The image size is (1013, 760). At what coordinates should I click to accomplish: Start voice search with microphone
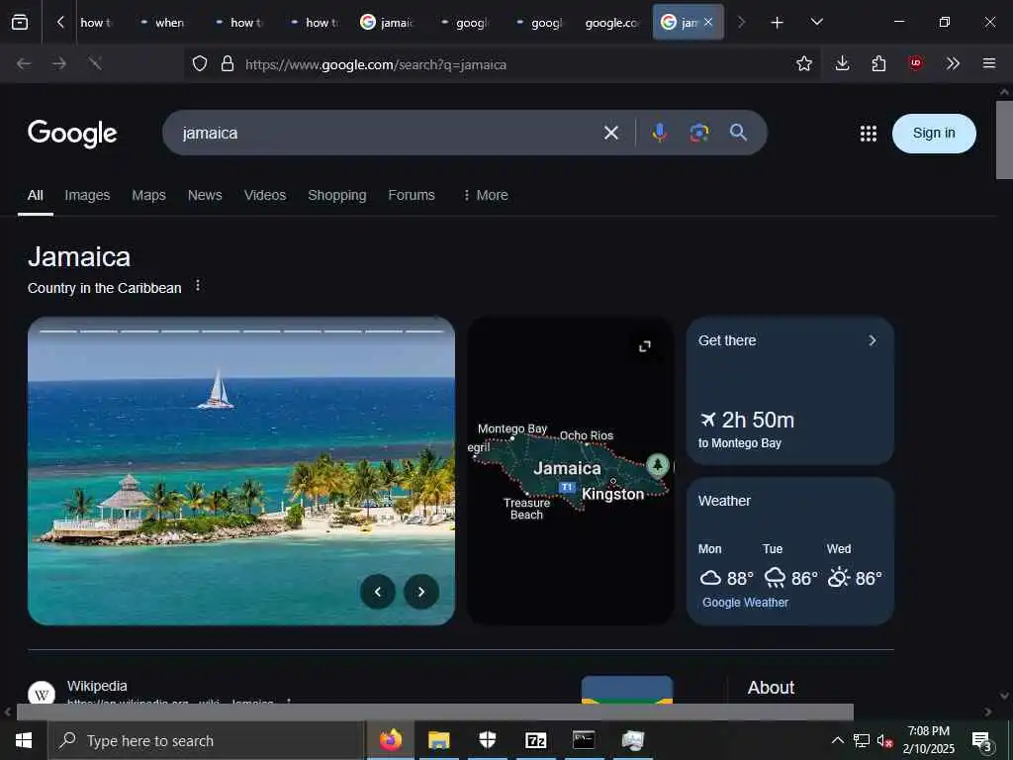[x=659, y=134]
